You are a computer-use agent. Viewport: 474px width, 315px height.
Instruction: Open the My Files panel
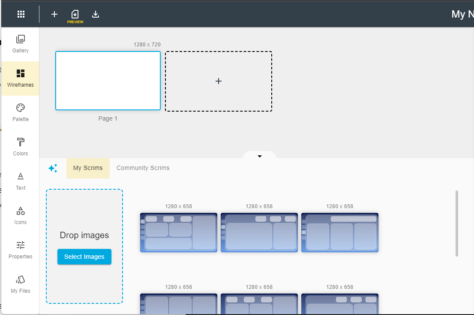click(20, 285)
